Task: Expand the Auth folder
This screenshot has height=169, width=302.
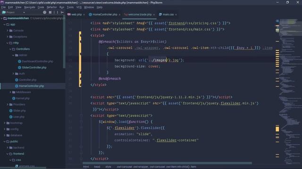Action: coord(13,74)
